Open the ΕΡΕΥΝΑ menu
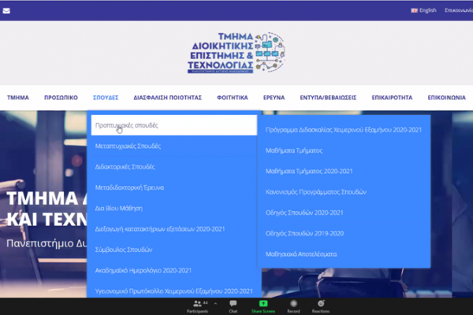Viewport: 473px width, 315px height. coord(274,98)
